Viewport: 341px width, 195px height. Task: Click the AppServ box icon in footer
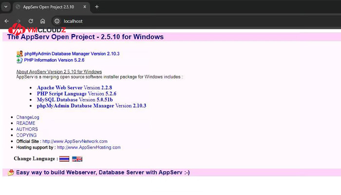[x=11, y=173]
